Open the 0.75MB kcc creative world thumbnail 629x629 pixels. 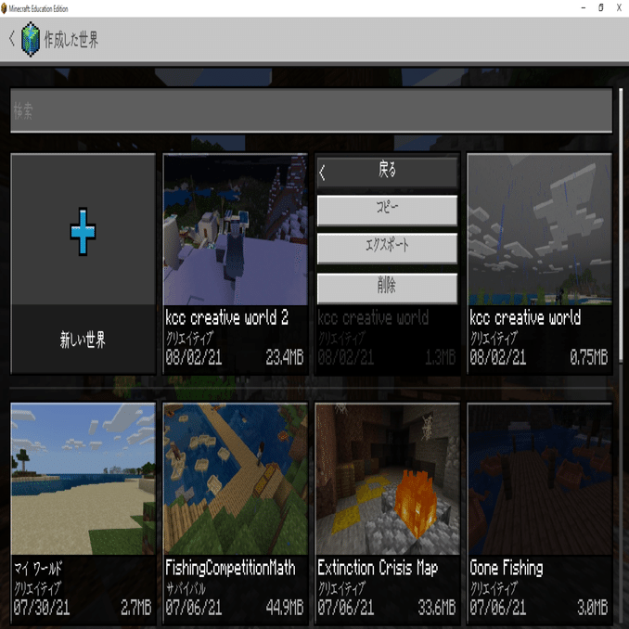click(540, 229)
